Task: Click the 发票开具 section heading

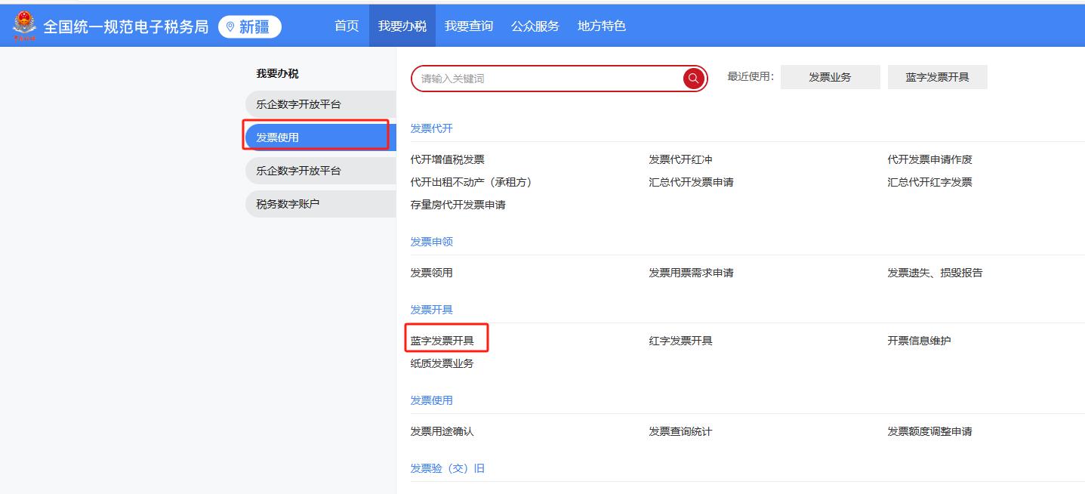Action: (431, 310)
